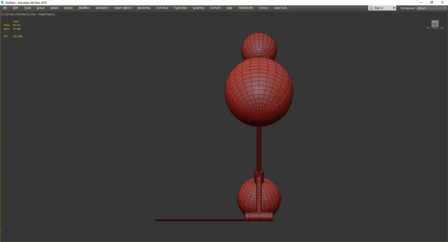This screenshot has width=448, height=242.
Task: Select the large middle sphere
Action: coord(259,92)
